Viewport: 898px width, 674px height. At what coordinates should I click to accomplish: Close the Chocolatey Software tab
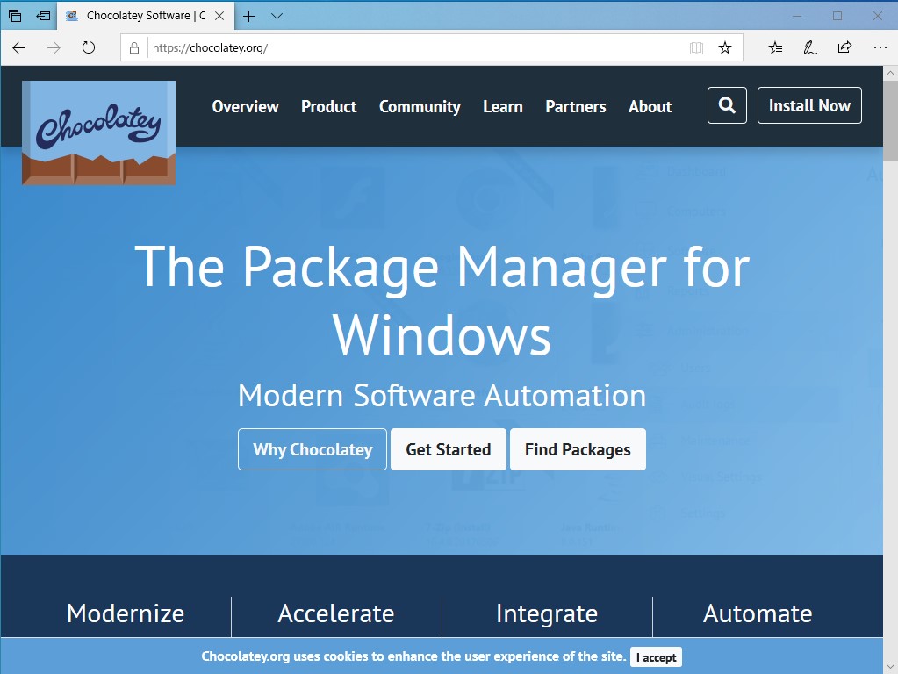pos(219,16)
